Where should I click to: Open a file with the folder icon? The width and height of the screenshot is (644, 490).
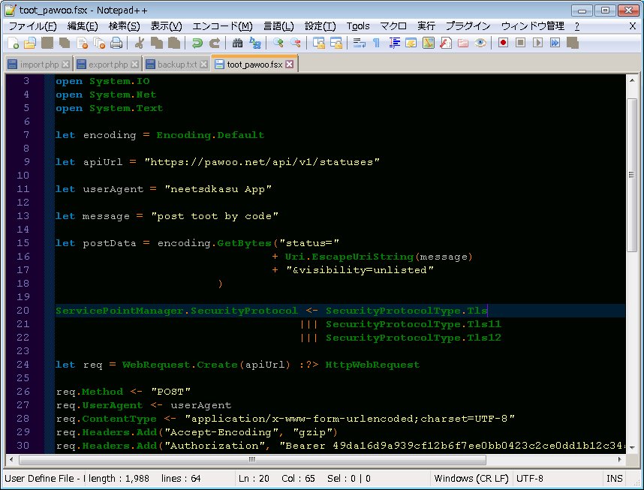(x=30, y=43)
